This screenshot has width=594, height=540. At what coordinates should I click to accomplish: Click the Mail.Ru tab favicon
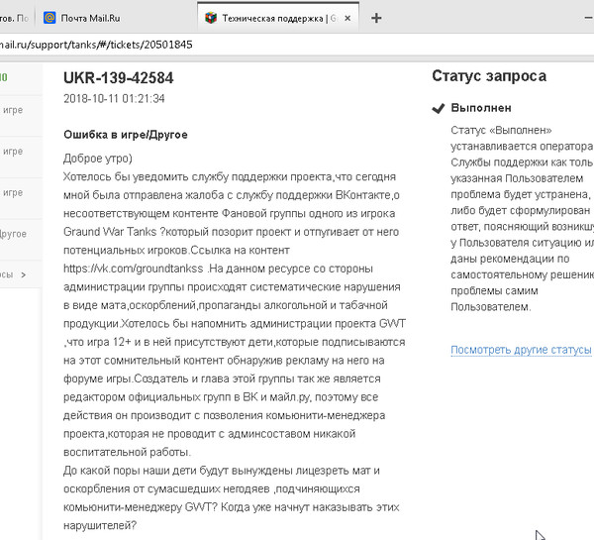[49, 18]
